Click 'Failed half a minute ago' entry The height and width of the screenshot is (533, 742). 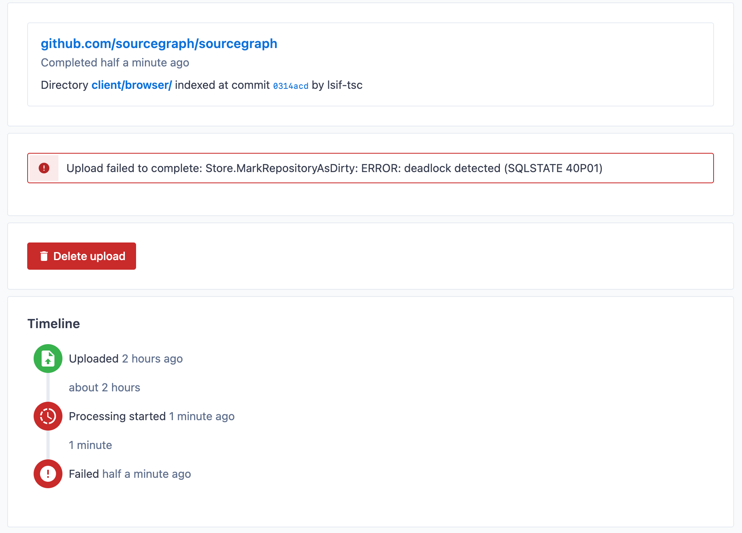(x=130, y=474)
